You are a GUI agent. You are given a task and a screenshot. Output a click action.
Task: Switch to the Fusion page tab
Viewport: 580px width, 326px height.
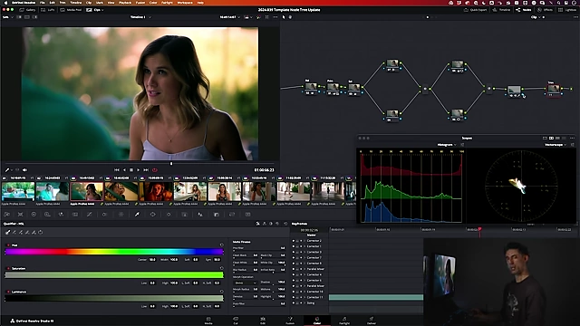tap(290, 320)
